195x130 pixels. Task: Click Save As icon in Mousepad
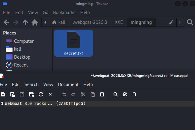(31, 94)
